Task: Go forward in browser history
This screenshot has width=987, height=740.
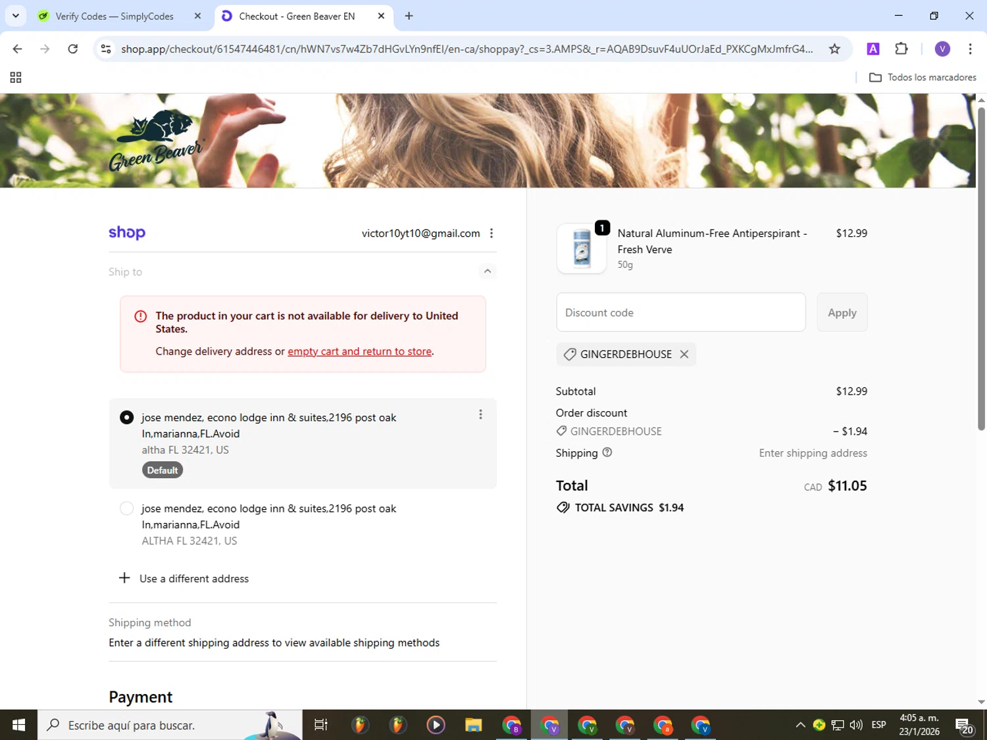Action: tap(45, 49)
